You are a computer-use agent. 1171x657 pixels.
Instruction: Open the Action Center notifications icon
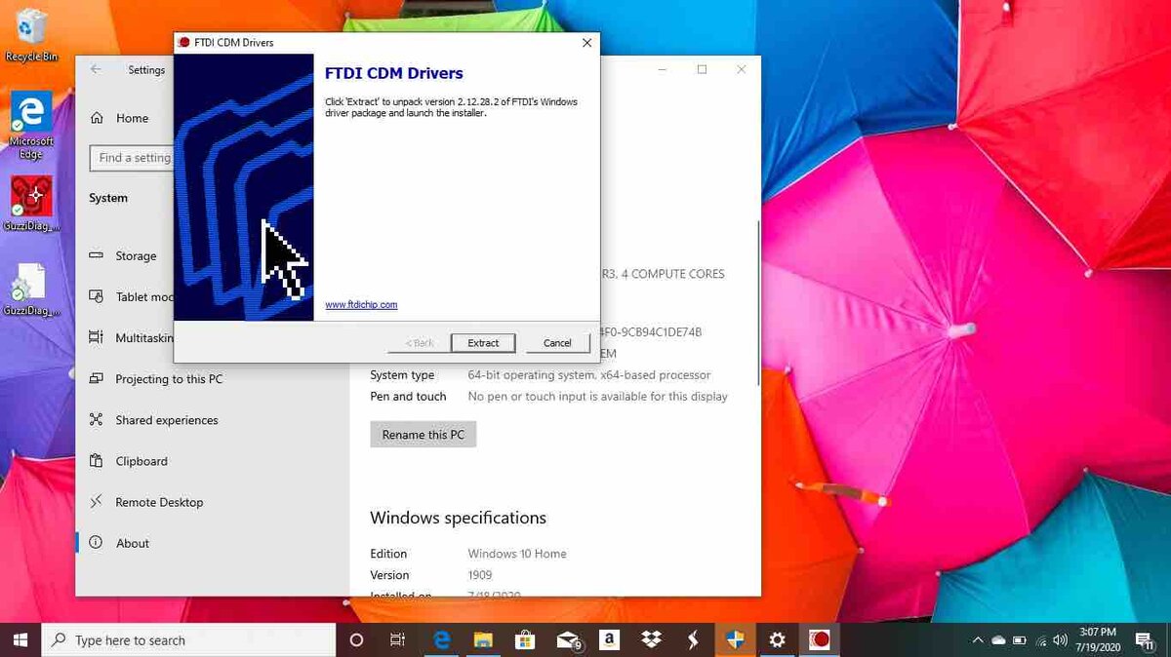coord(1146,640)
